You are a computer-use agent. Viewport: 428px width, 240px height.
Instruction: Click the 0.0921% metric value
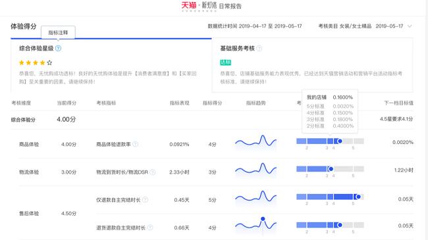click(x=179, y=144)
